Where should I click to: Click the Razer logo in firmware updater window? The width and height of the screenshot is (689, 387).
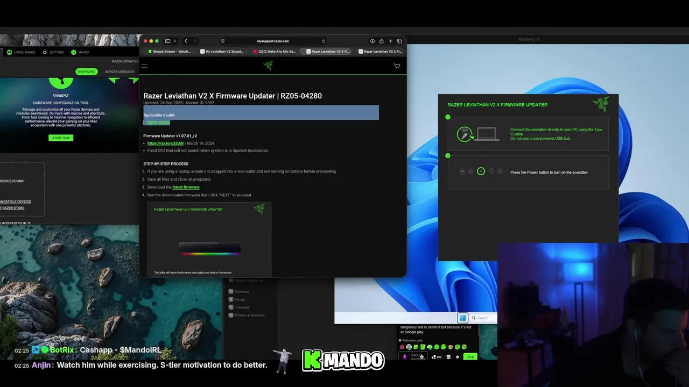pos(601,104)
